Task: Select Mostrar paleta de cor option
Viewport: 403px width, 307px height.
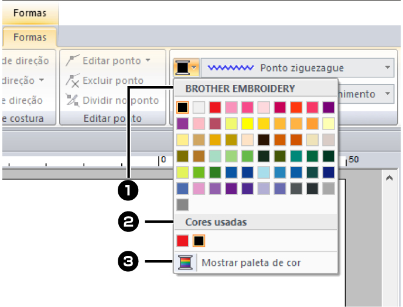Action: pyautogui.click(x=251, y=262)
